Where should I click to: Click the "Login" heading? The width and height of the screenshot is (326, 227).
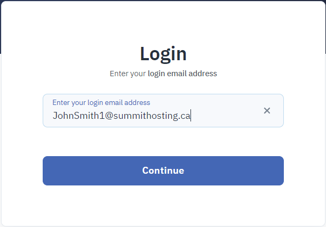(x=163, y=54)
